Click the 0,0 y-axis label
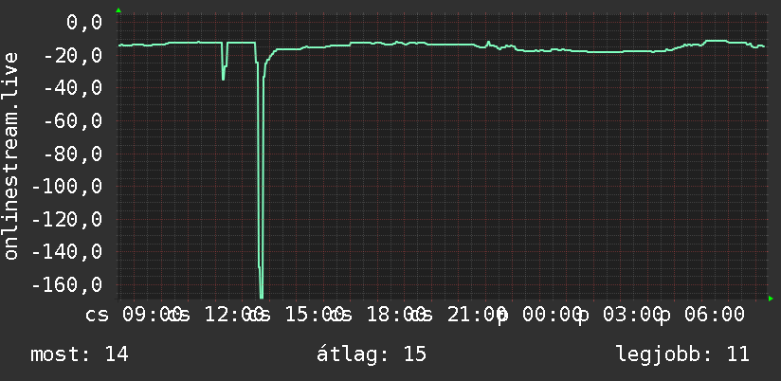This screenshot has width=781, height=381. coord(84,23)
